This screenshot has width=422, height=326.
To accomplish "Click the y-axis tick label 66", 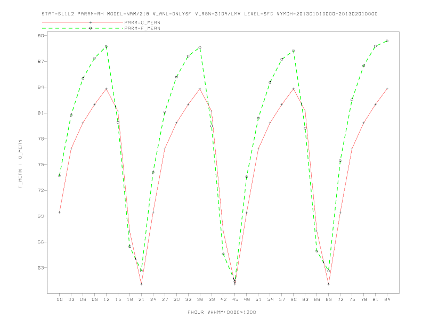I will click(42, 242).
